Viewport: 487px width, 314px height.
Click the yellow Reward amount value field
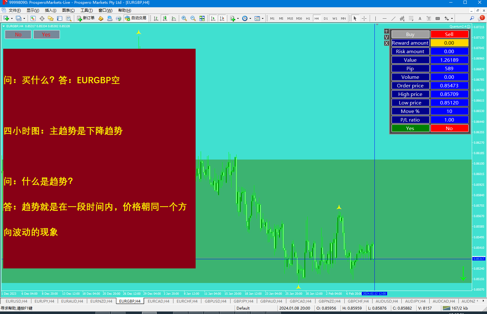tap(449, 43)
